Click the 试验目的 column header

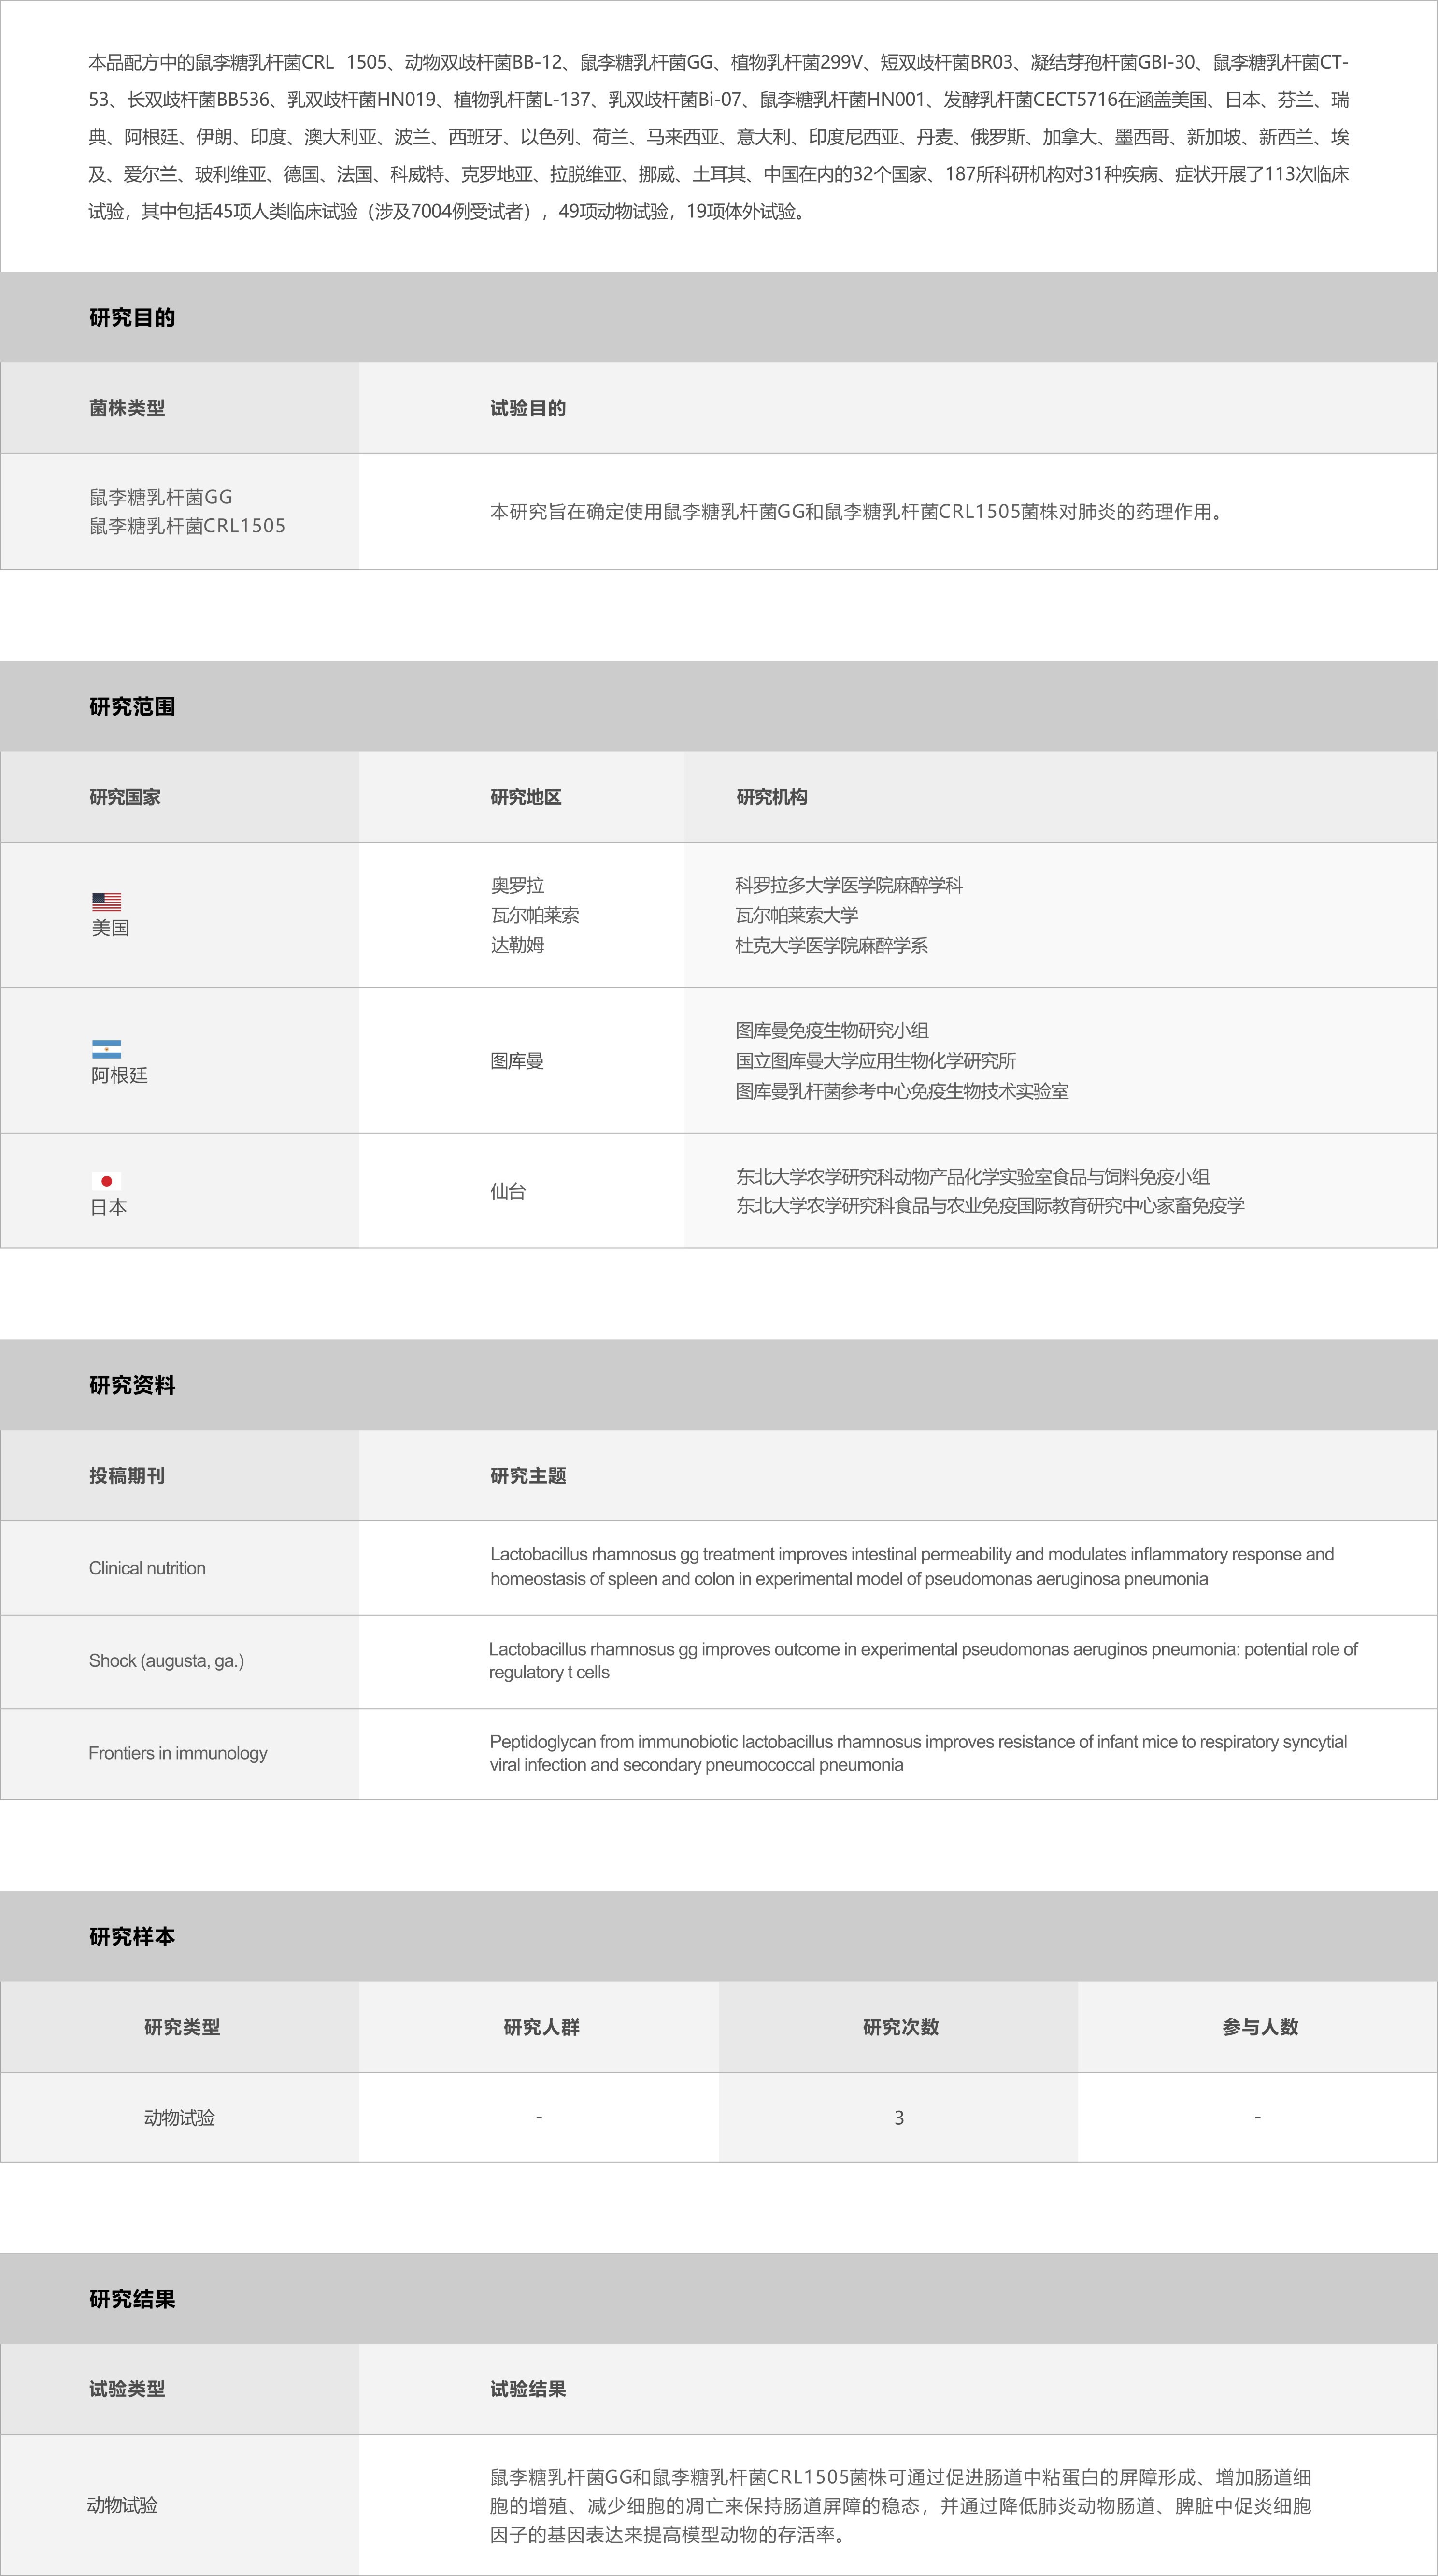[528, 408]
